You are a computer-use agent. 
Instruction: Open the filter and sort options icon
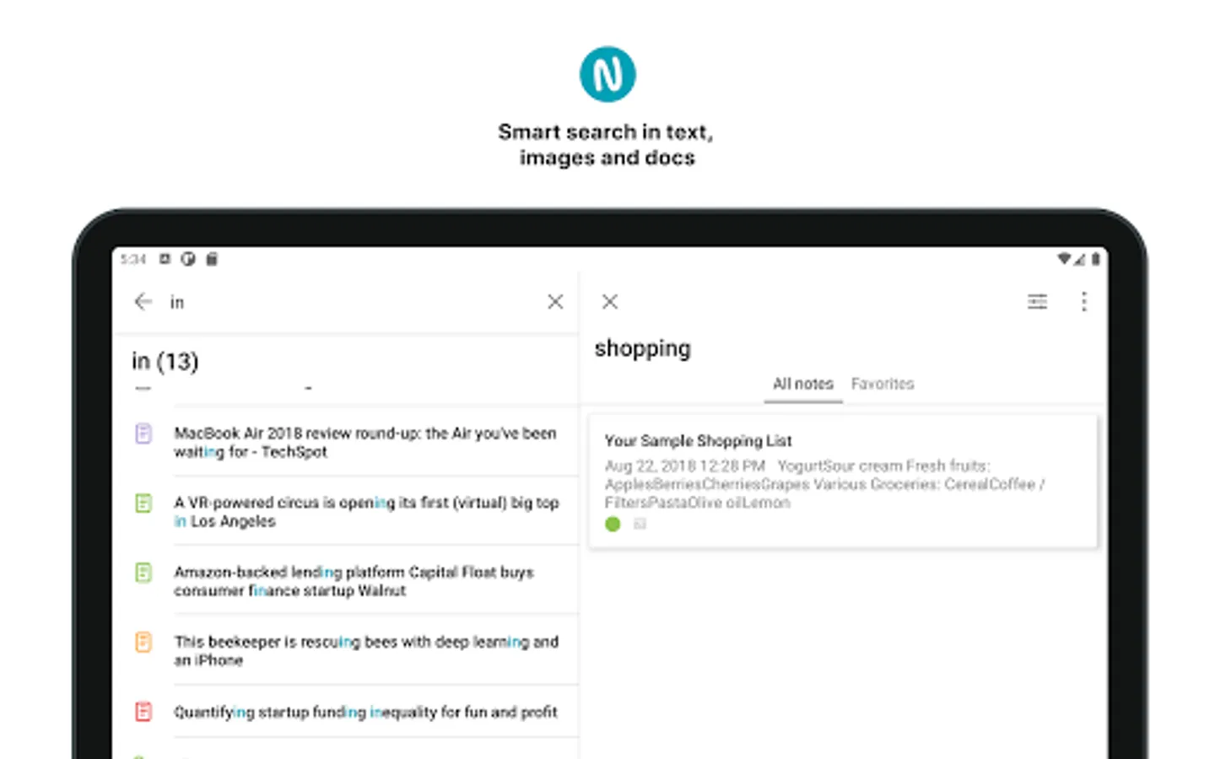1037,302
